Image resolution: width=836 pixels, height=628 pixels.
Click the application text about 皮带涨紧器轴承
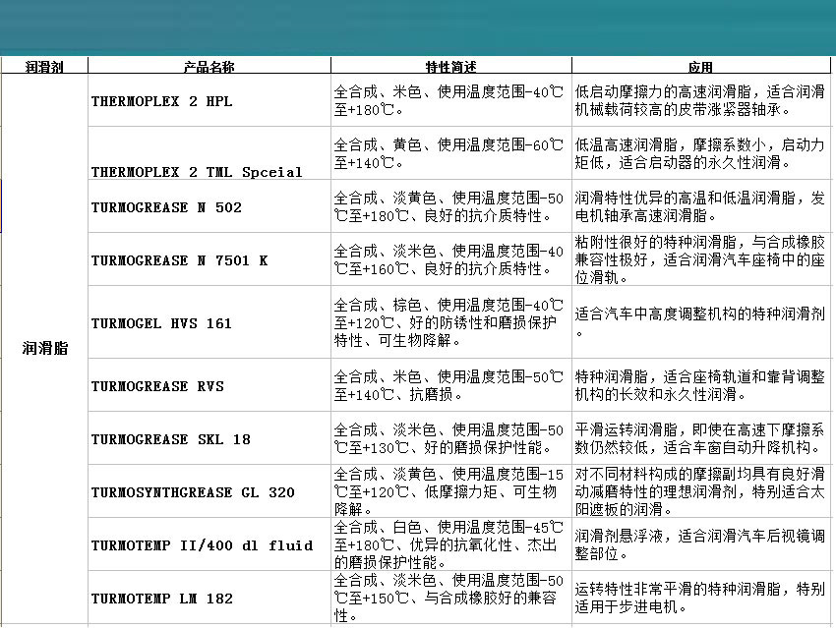pos(700,100)
